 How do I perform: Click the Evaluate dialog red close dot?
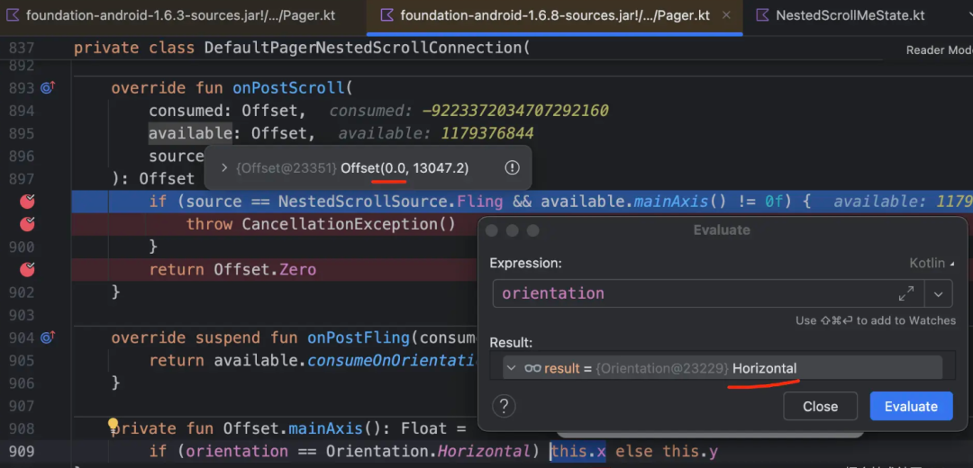tap(492, 230)
